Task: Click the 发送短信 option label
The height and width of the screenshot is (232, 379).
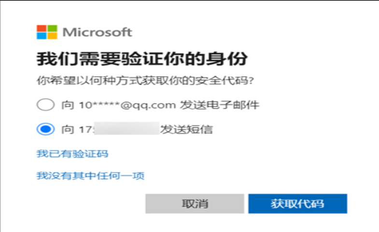Action: (186, 130)
